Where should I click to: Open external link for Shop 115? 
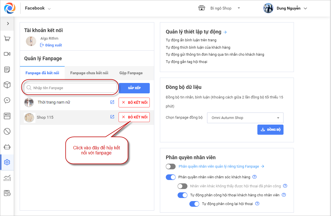(x=112, y=117)
